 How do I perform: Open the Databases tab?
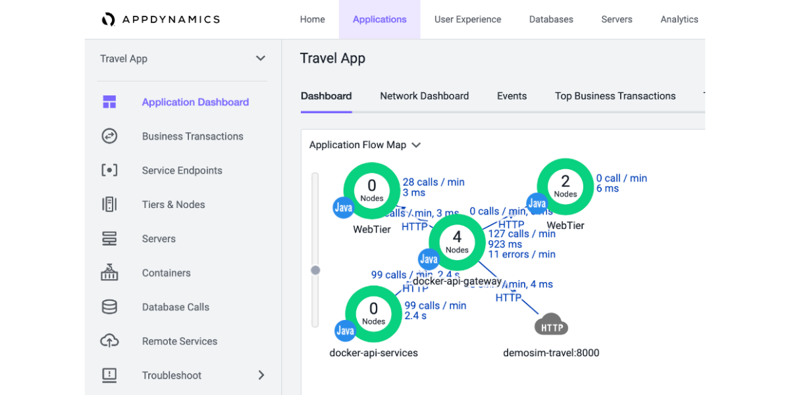551,20
